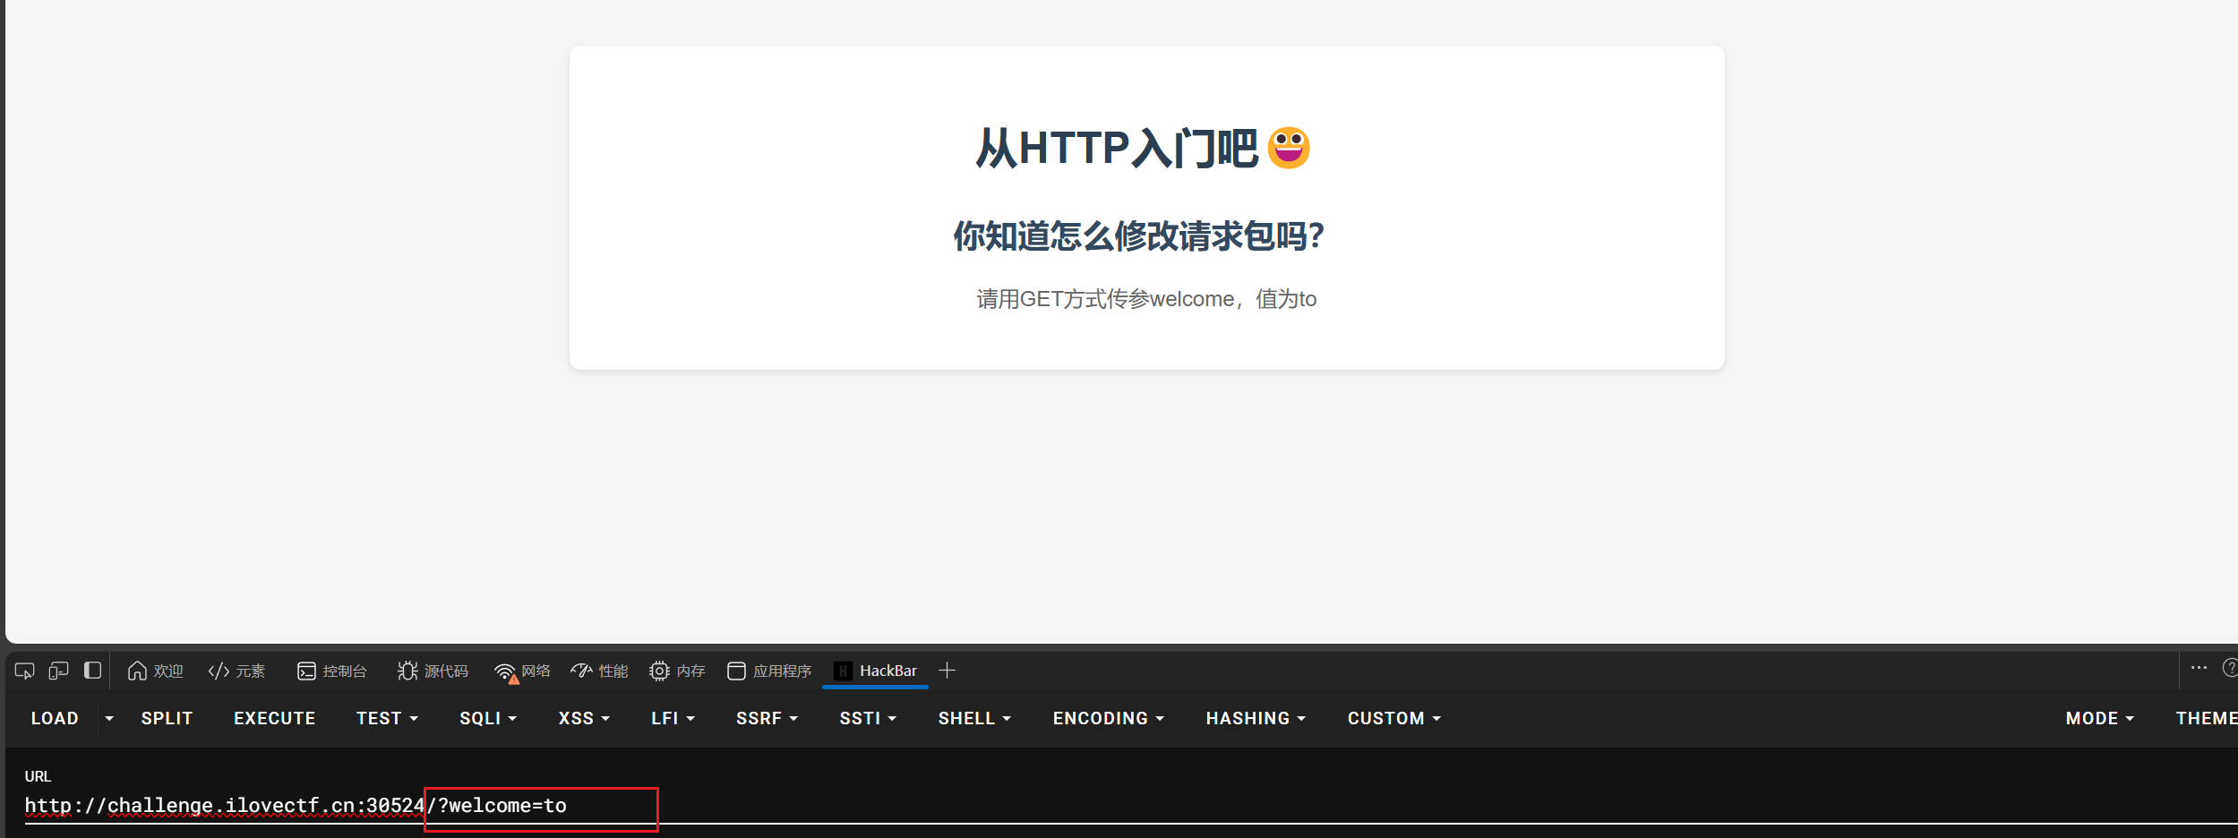The height and width of the screenshot is (838, 2238).
Task: Open the MODE dropdown
Action: pyautogui.click(x=2099, y=718)
